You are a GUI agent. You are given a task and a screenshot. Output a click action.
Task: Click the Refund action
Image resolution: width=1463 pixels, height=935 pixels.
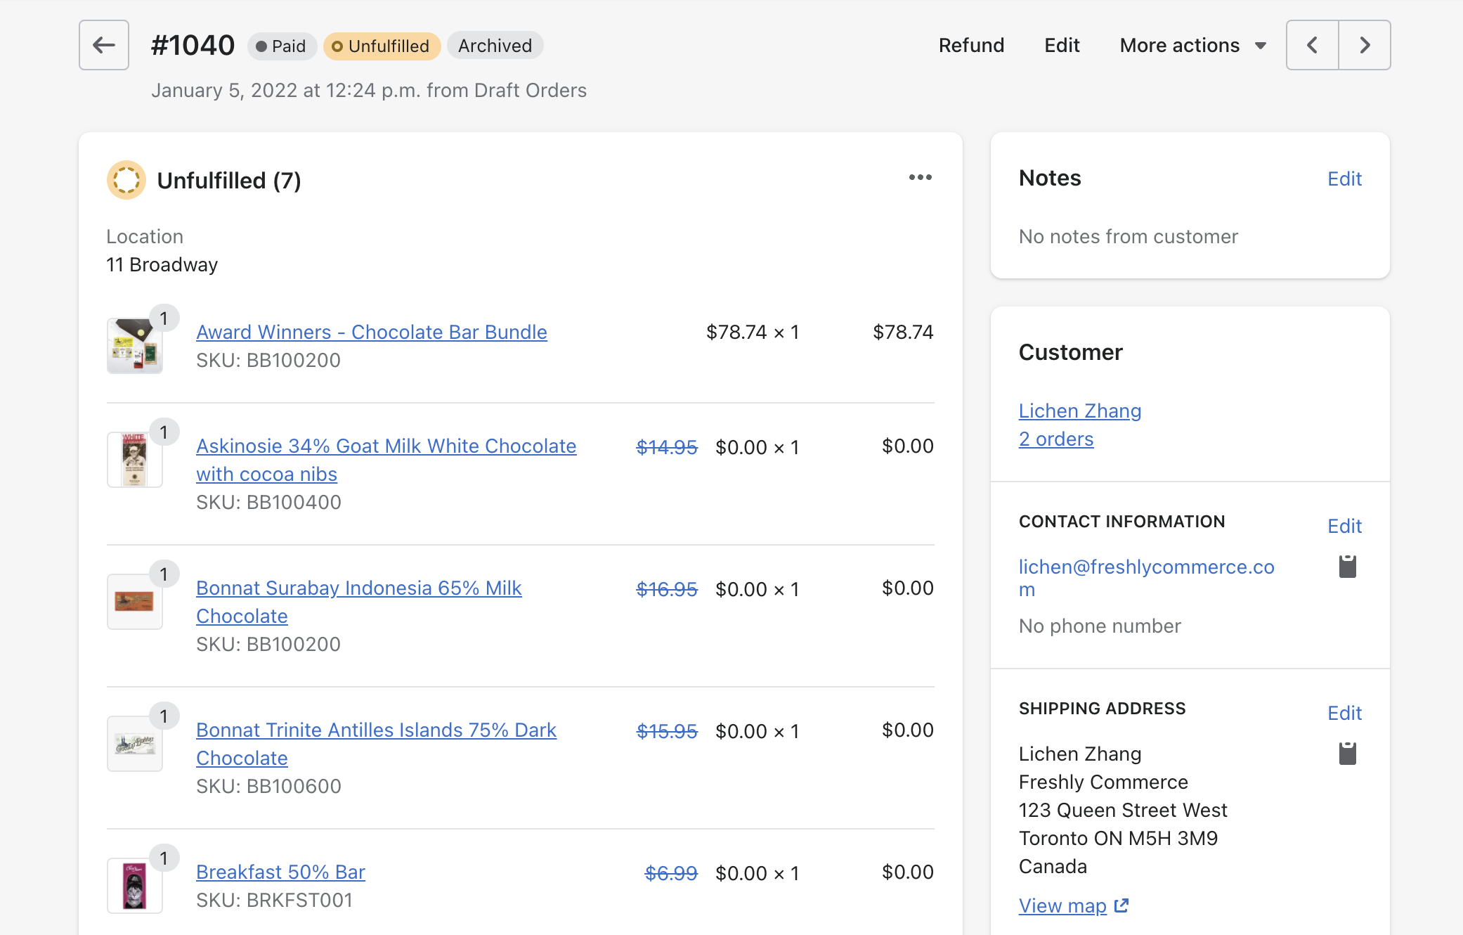point(971,46)
